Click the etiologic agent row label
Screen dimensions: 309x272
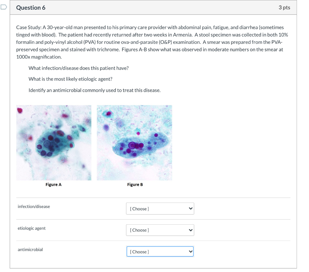32,228
